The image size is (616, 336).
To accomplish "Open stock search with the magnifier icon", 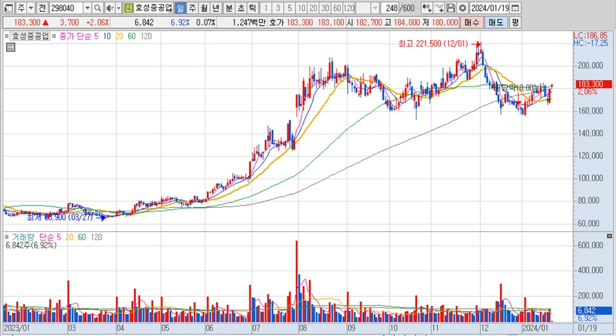I will (x=98, y=8).
